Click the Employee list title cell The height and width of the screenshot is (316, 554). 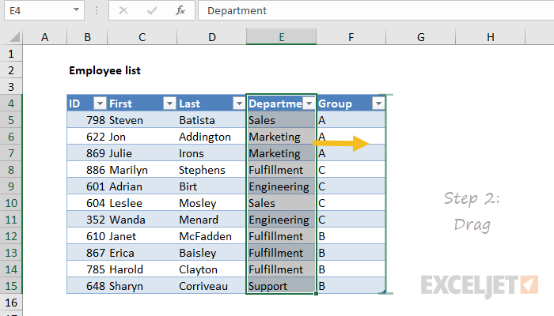coord(104,70)
